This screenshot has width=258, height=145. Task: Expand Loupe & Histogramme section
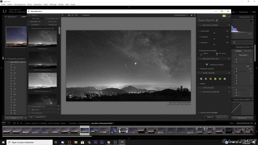[x=199, y=113]
